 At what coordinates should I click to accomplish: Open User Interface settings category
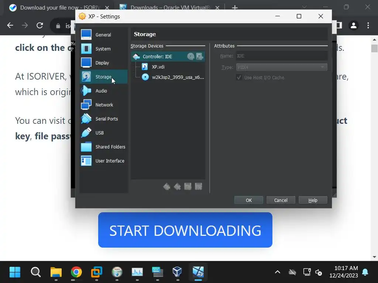point(104,161)
